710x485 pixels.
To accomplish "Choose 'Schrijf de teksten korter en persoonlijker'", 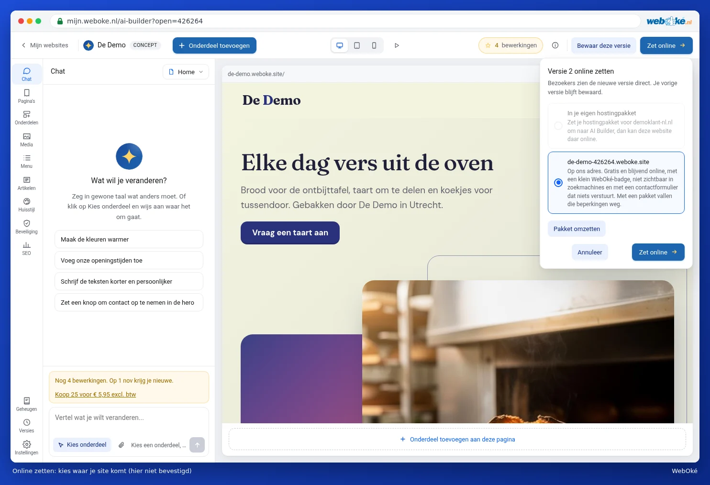I will 129,281.
